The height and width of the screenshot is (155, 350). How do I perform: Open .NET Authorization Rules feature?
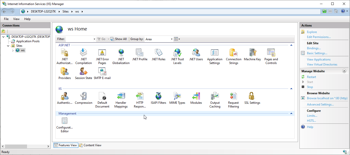[65, 56]
